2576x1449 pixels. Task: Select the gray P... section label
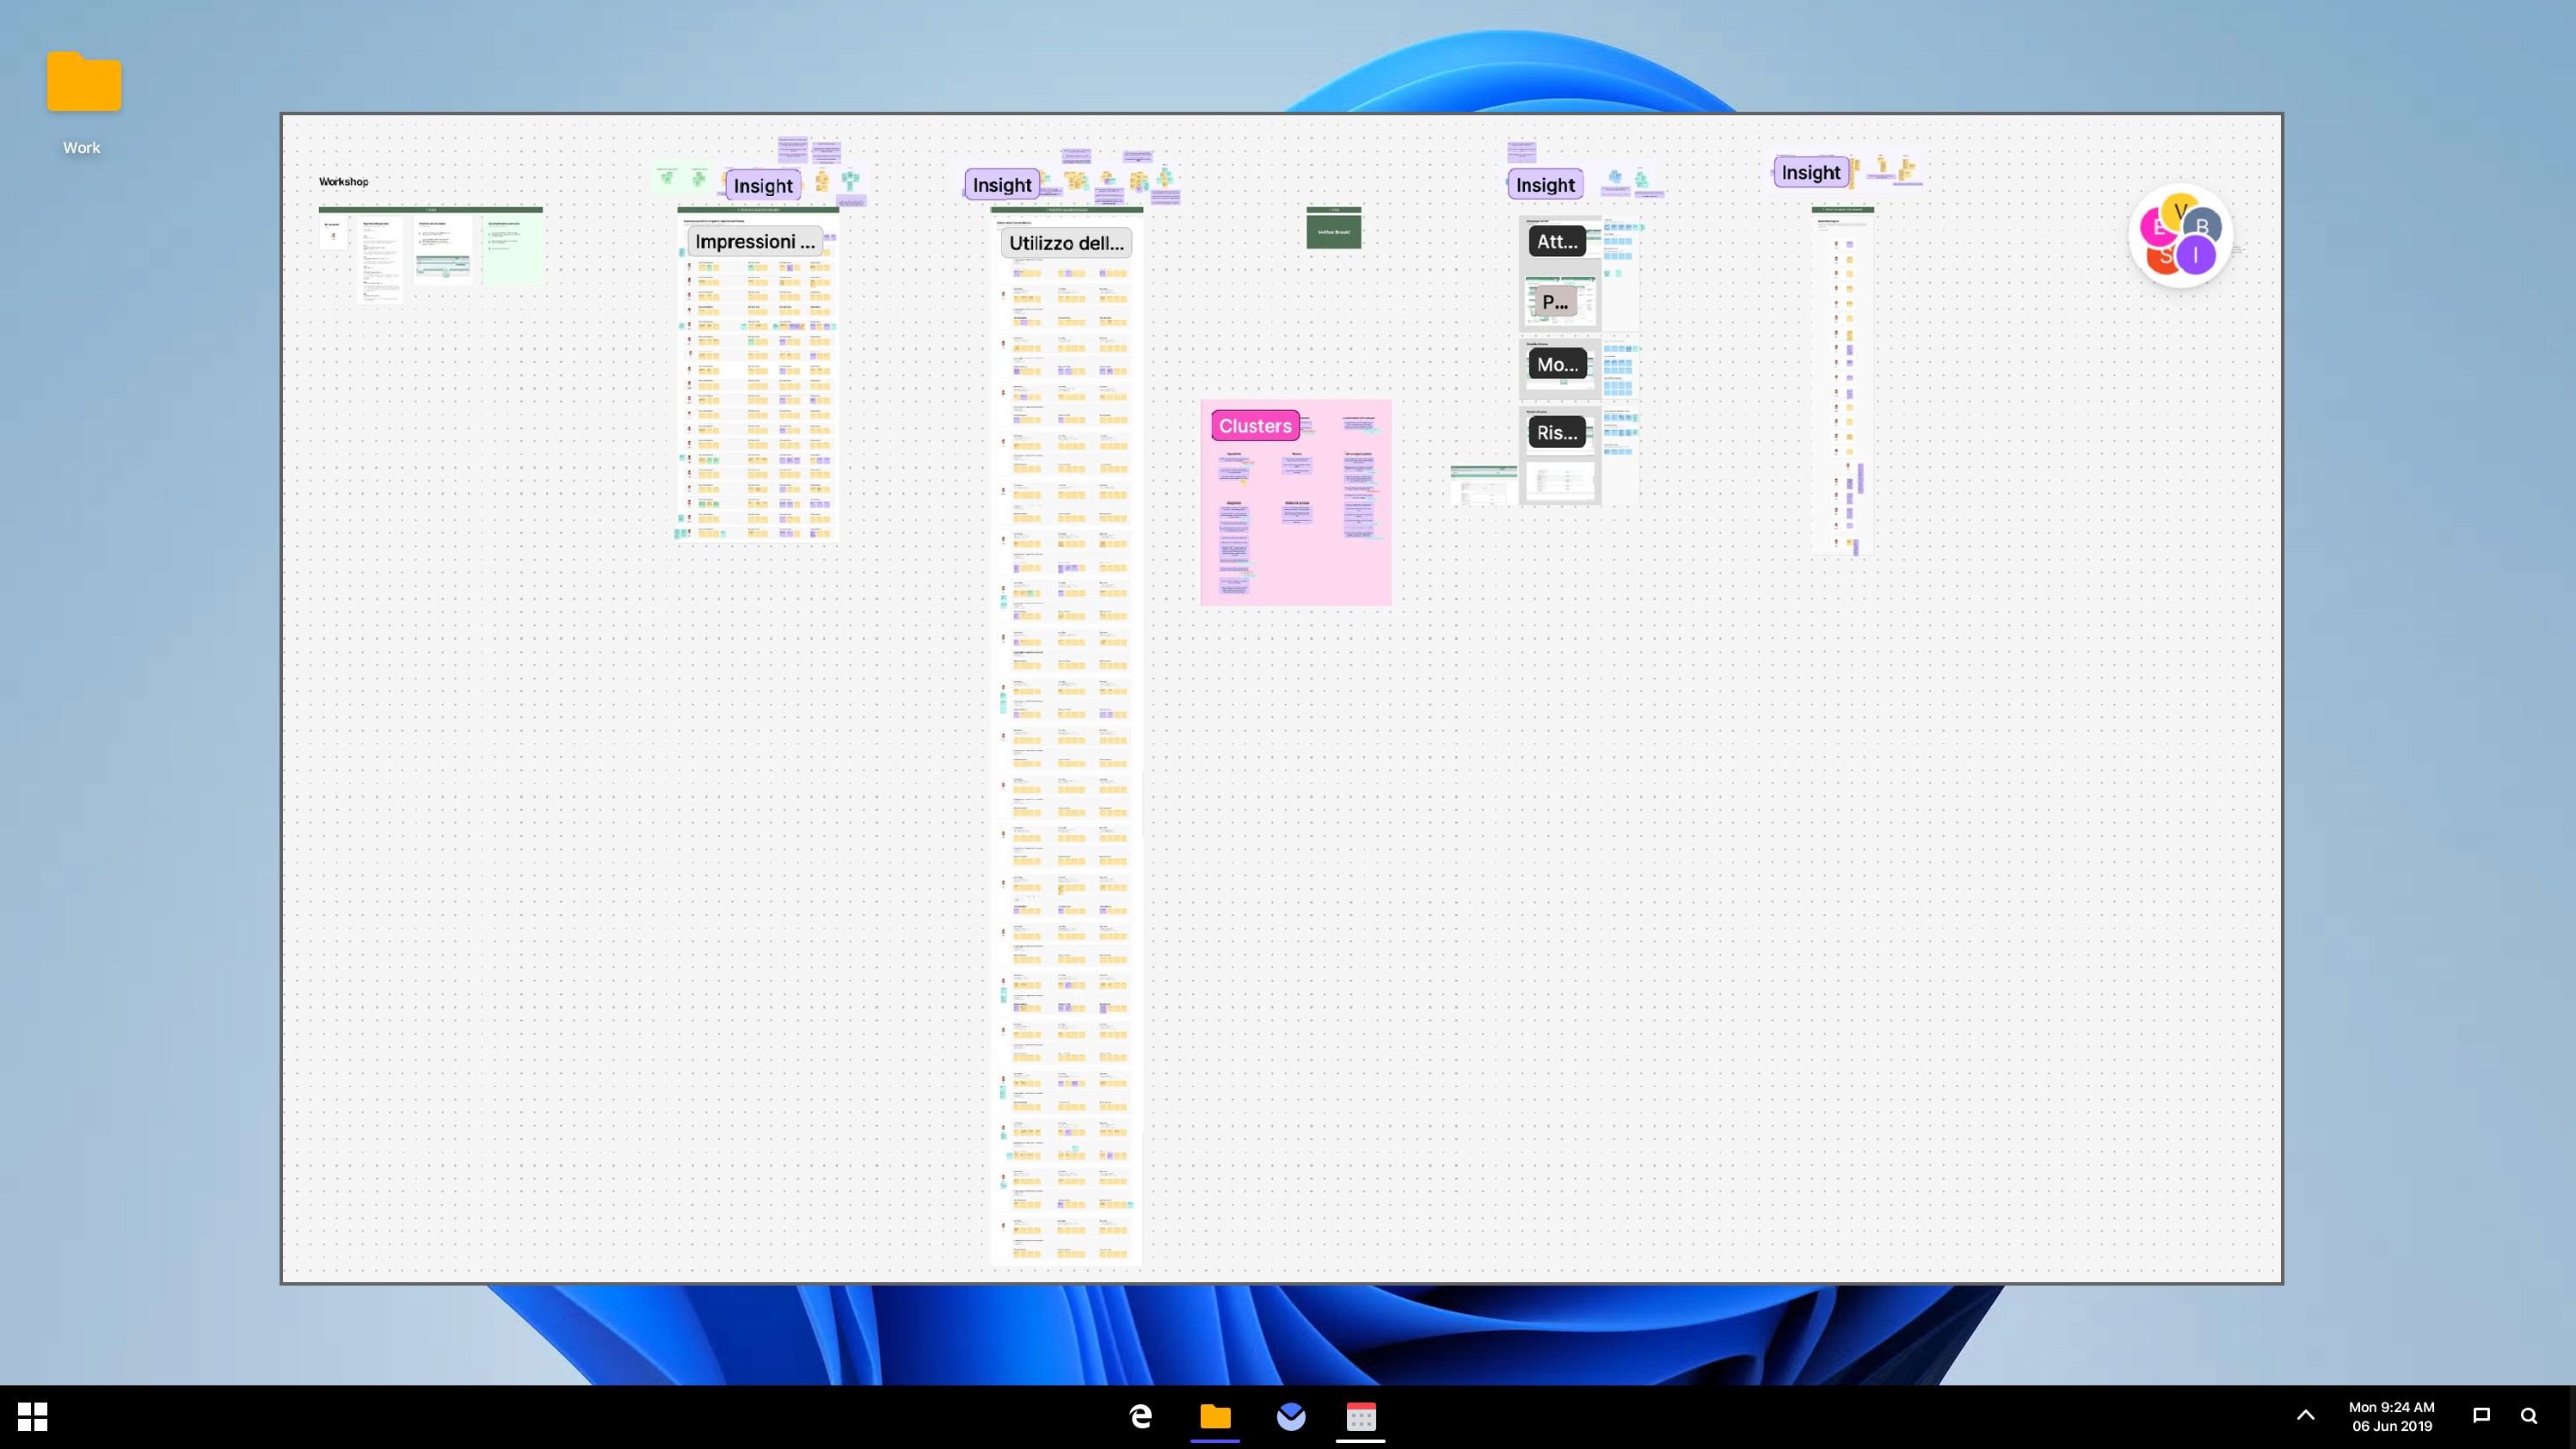pyautogui.click(x=1555, y=301)
